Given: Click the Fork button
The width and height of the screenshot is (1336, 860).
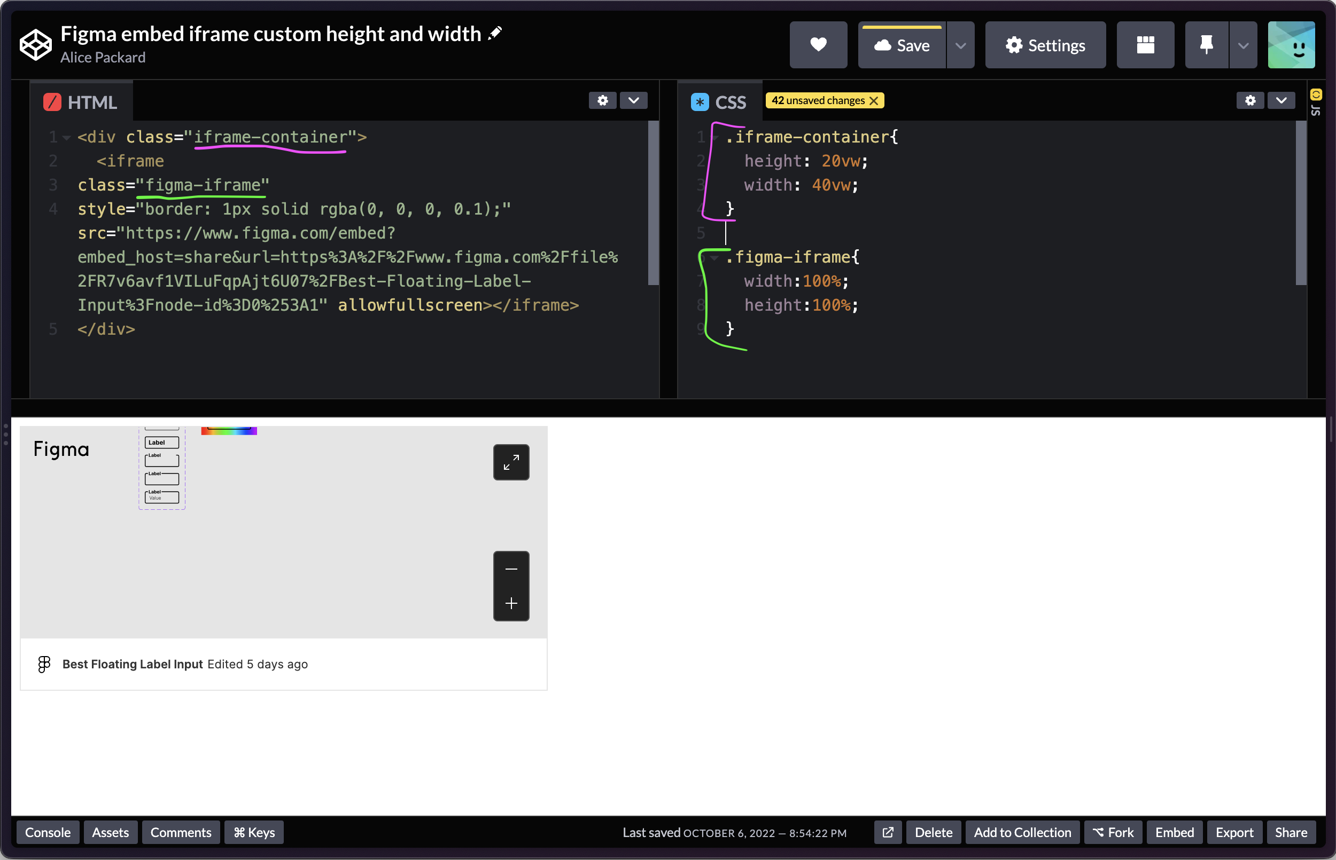Looking at the screenshot, I should 1113,832.
